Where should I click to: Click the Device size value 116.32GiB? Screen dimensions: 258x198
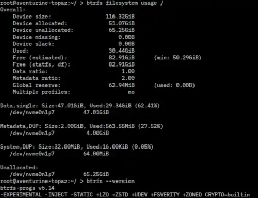click(120, 16)
